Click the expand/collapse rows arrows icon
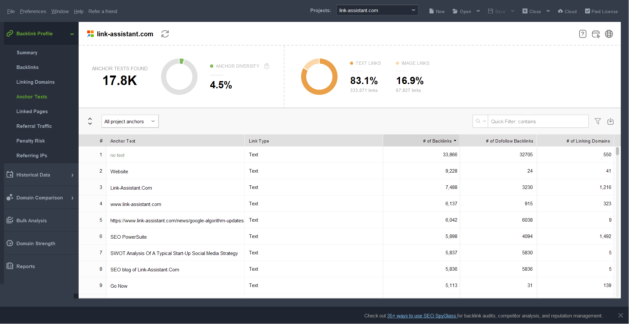The width and height of the screenshot is (629, 324). (x=90, y=121)
